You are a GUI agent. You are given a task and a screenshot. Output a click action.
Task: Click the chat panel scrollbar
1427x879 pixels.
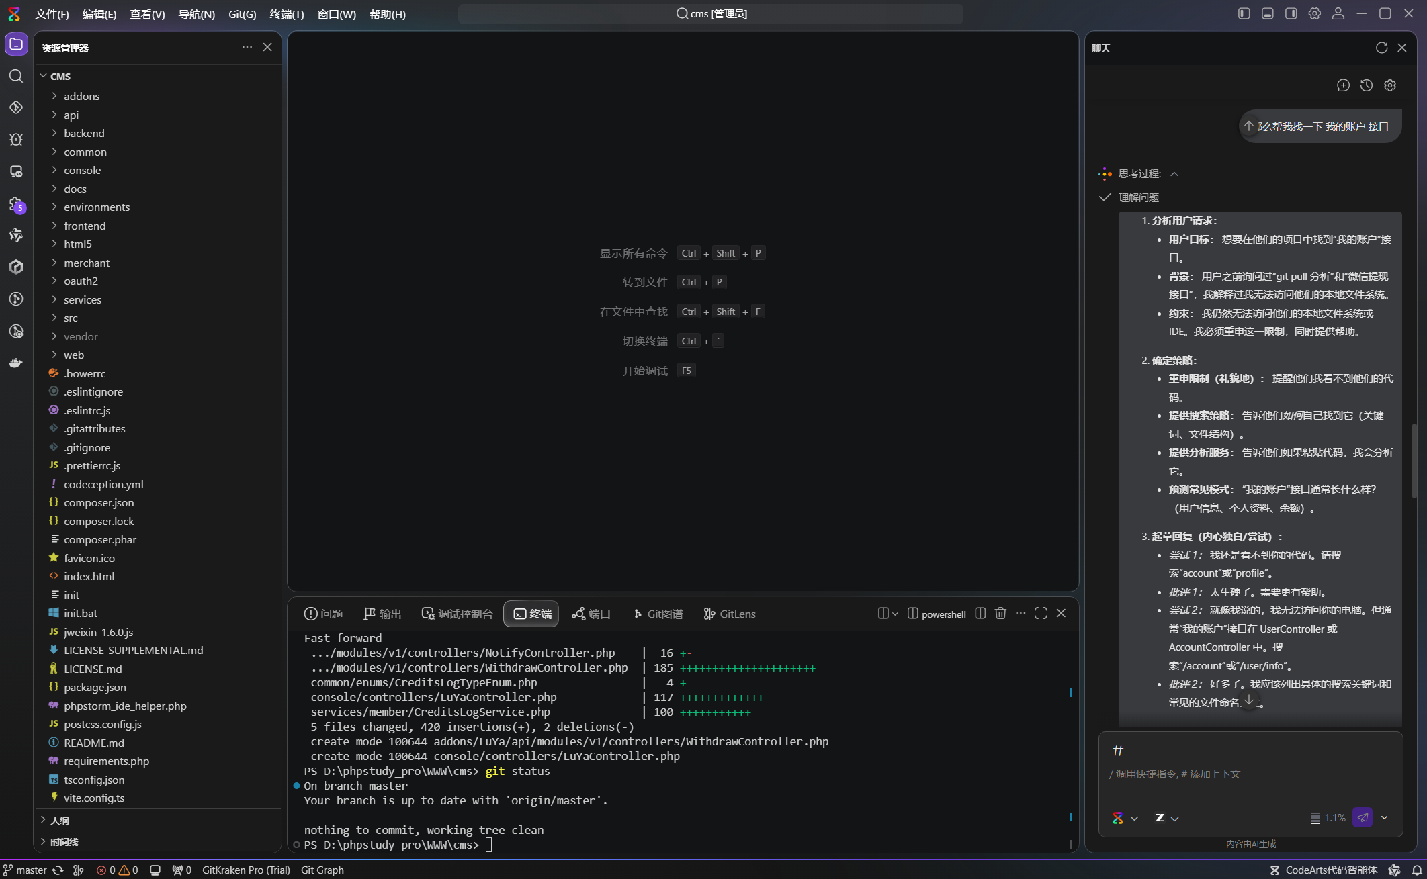pyautogui.click(x=1414, y=460)
